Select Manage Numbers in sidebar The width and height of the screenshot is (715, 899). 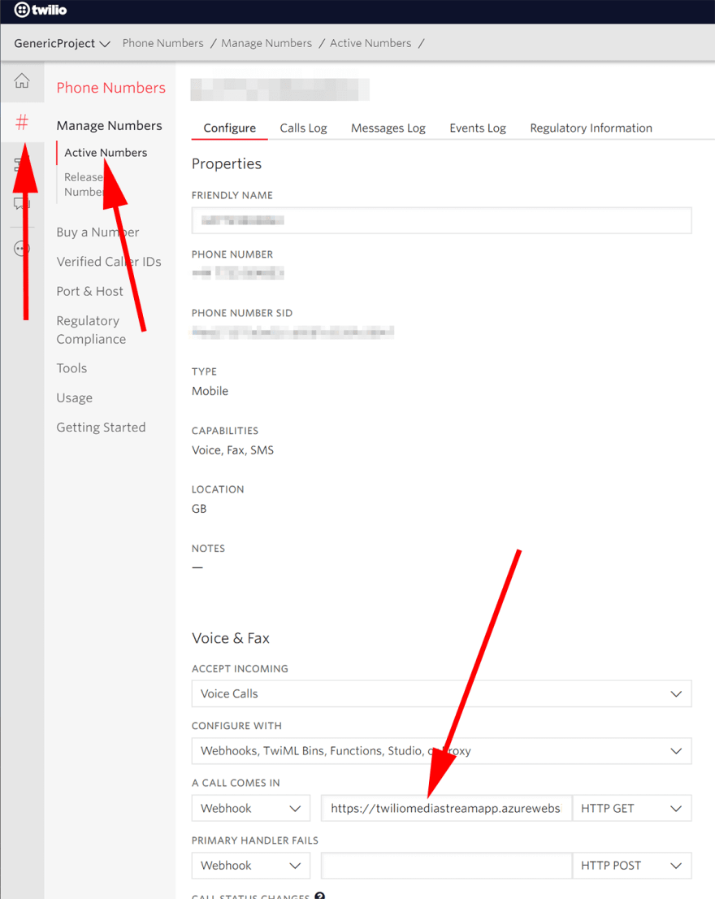coord(109,125)
